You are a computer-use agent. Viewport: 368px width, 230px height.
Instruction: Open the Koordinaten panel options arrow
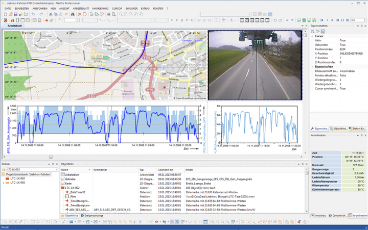pos(358,135)
